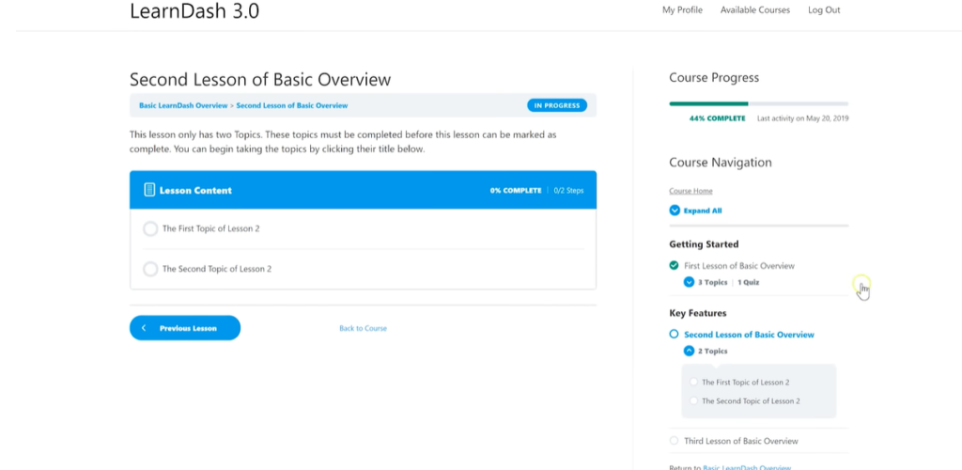The width and height of the screenshot is (962, 470).
Task: Click the Key Features section heading
Action: 698,313
